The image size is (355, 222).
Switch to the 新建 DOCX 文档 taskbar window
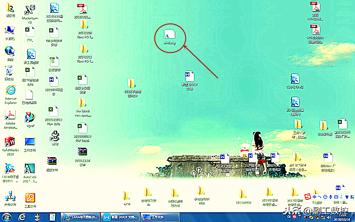pos(120,217)
